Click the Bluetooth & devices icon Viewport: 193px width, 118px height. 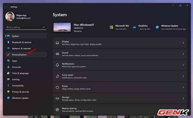coord(8,42)
